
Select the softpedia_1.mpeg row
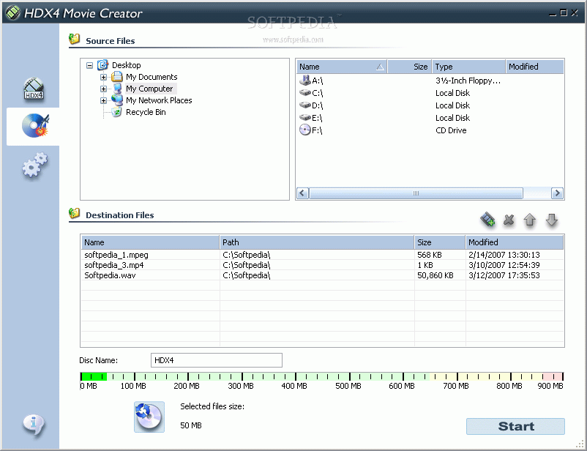(322, 255)
